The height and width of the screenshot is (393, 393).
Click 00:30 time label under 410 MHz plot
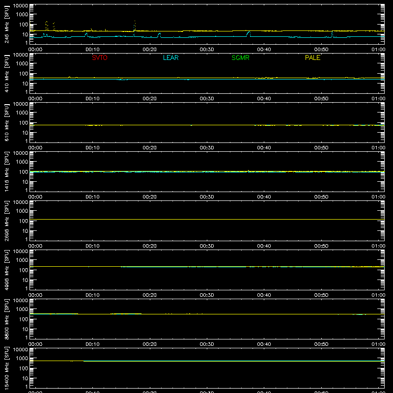pos(207,99)
